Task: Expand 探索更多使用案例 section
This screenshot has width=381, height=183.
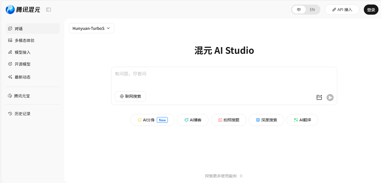Action: point(224,176)
